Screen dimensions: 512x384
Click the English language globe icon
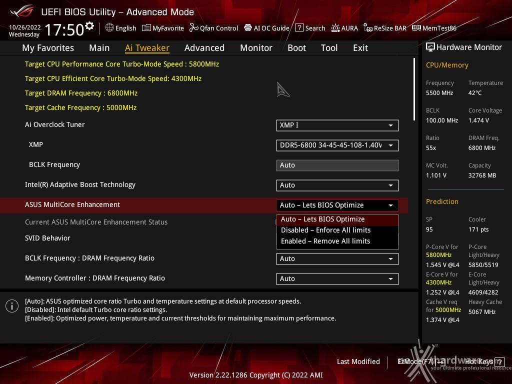[x=109, y=28]
